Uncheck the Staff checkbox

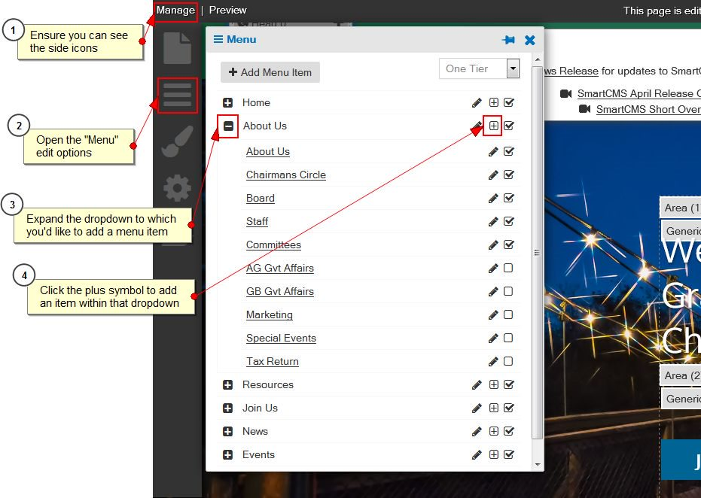tap(509, 221)
